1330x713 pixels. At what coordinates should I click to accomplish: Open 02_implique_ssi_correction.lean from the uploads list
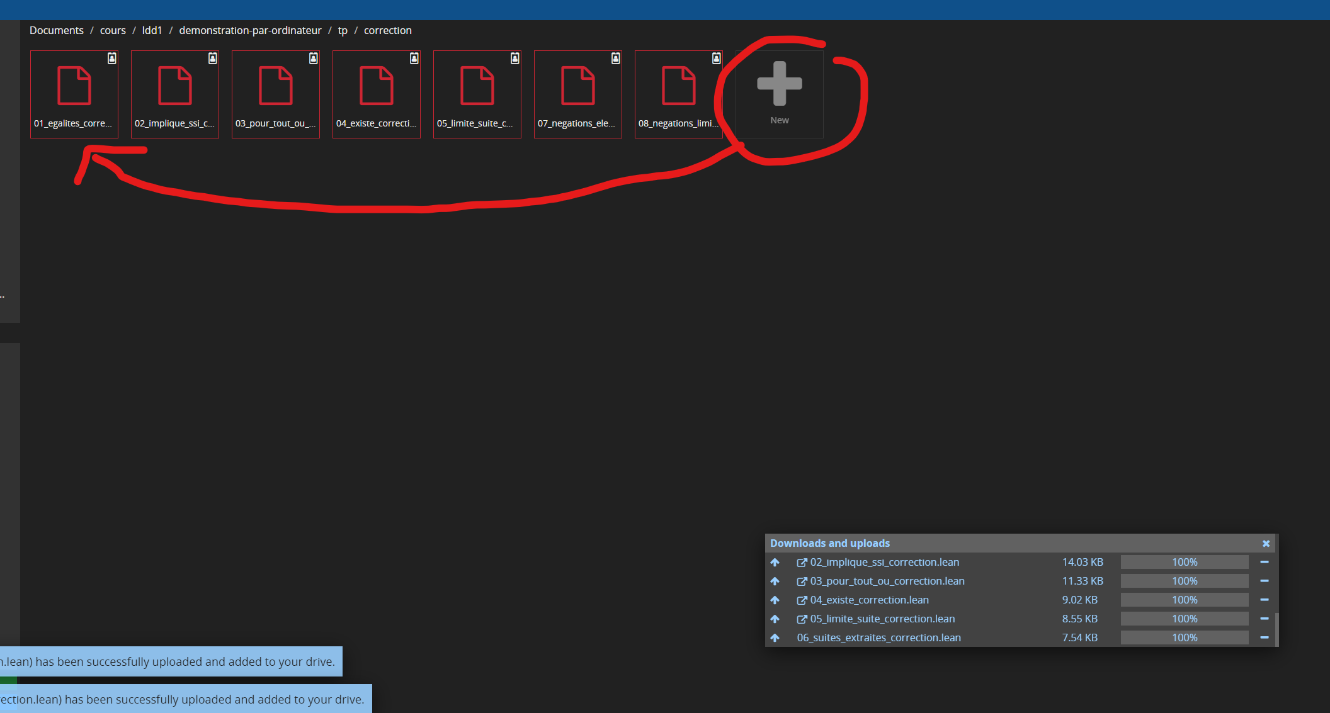pos(884,562)
